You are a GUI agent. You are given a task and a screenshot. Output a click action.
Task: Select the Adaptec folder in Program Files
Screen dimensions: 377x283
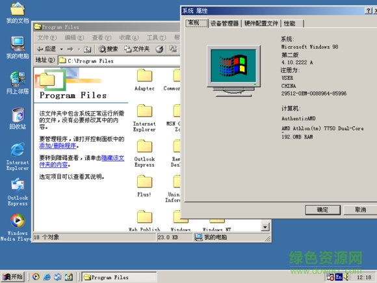(x=144, y=80)
